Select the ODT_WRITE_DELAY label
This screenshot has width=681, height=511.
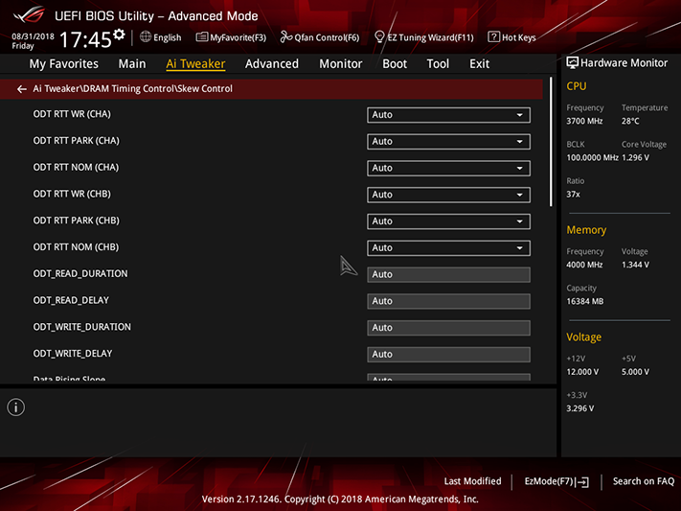73,354
